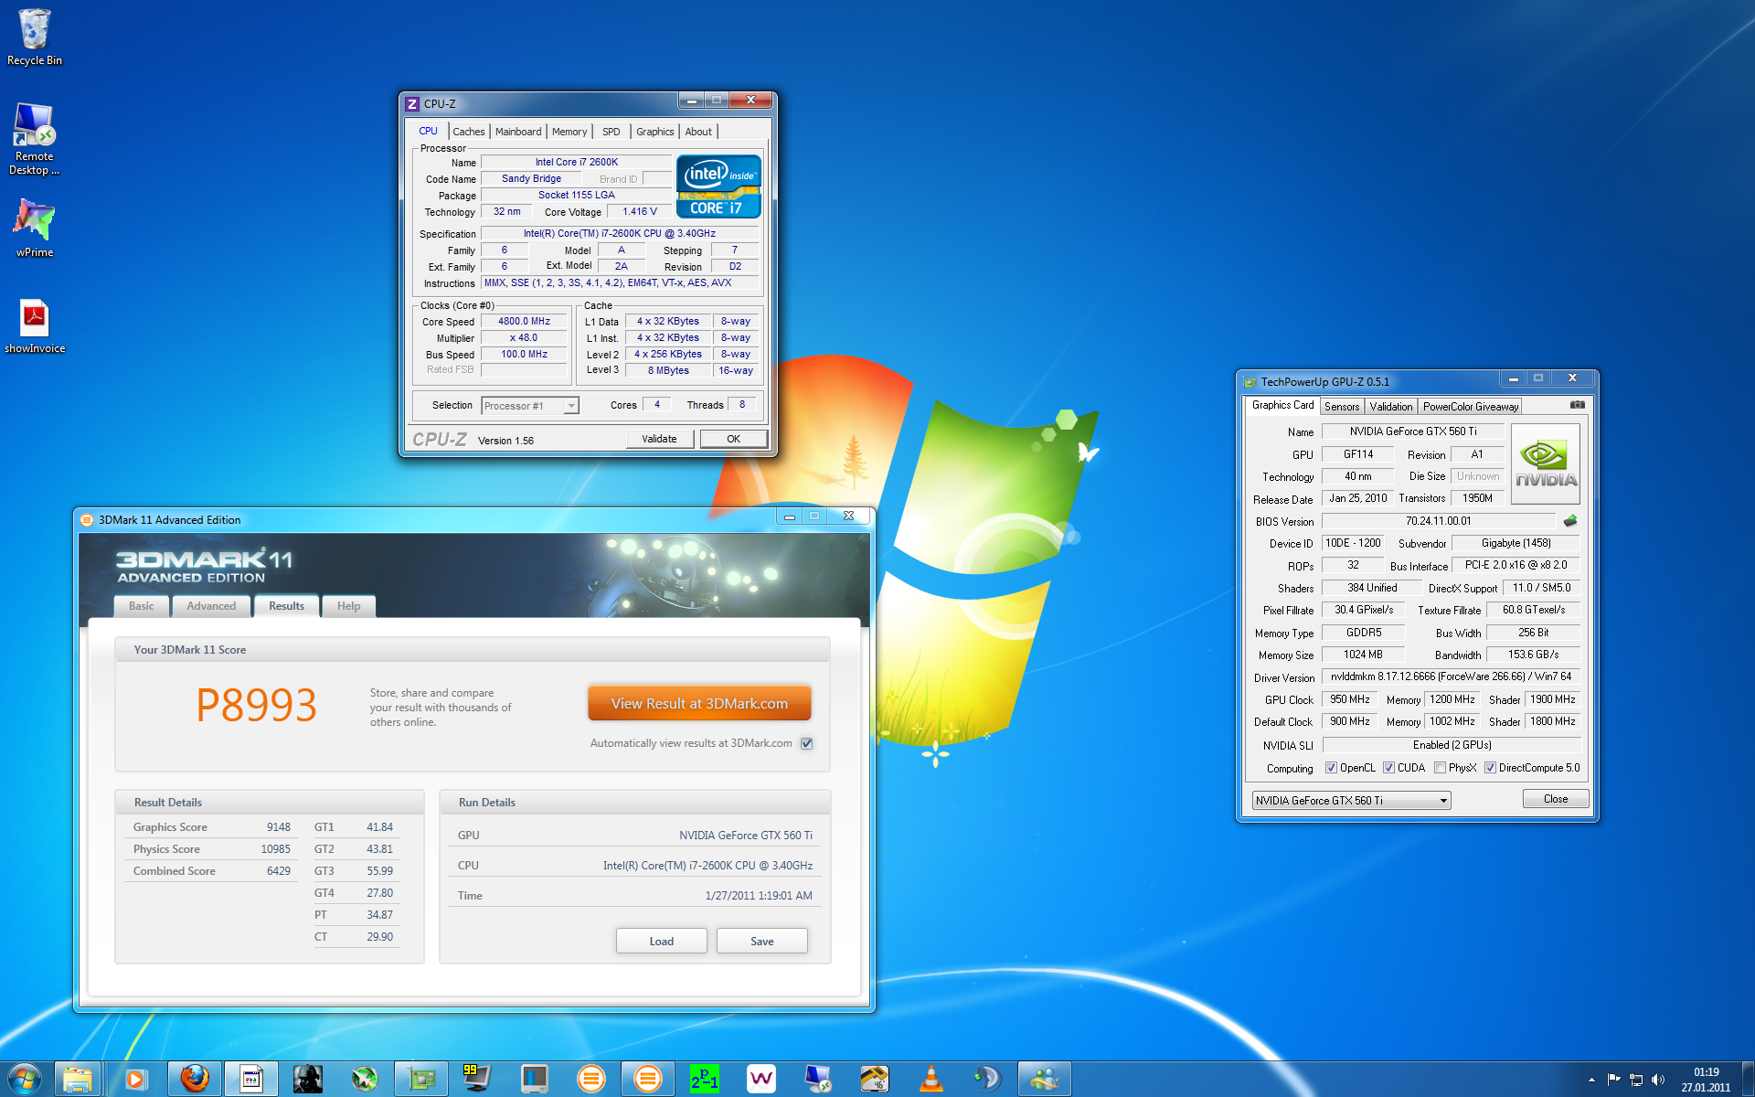Click the green 2P-1 taskbar icon
The width and height of the screenshot is (1755, 1097).
tap(705, 1079)
